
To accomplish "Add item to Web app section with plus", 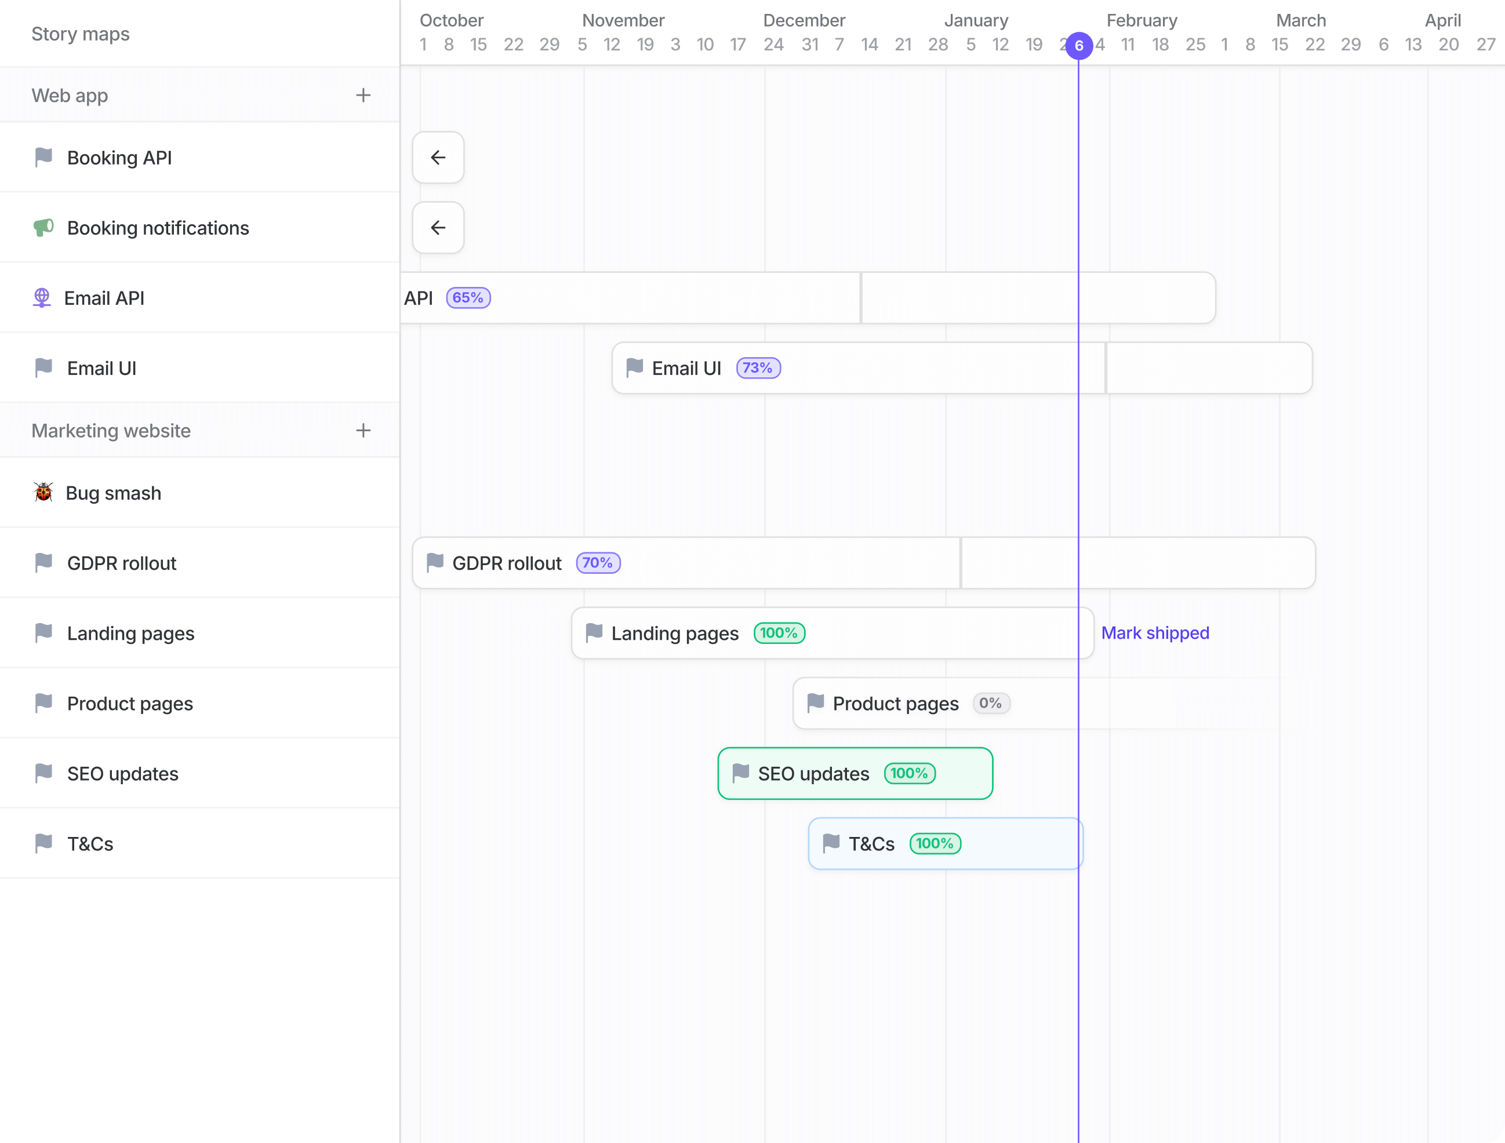I will [363, 95].
